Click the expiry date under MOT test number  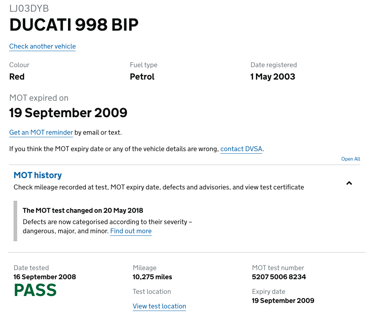(283, 301)
